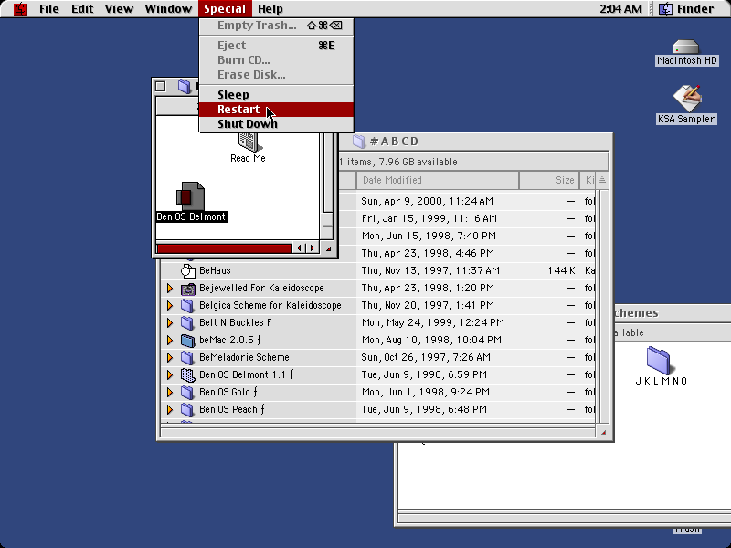Select the Ben OS Gold folder icon
Screen dimensions: 731x548
coord(188,393)
